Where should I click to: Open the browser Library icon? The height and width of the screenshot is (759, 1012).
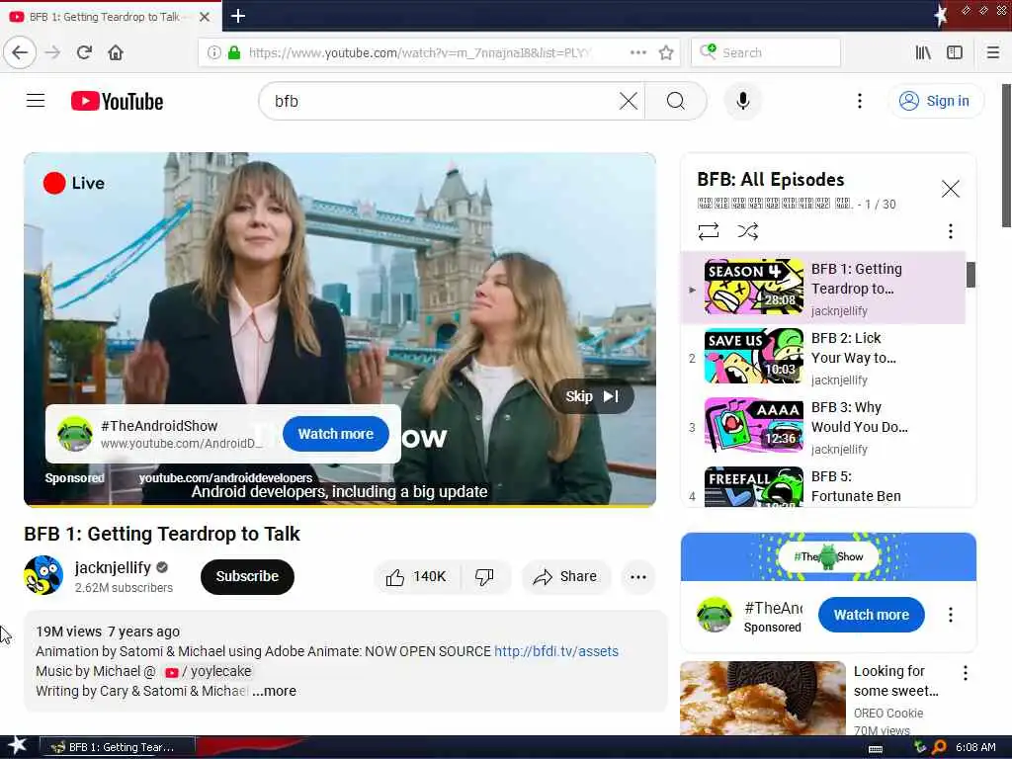tap(923, 52)
